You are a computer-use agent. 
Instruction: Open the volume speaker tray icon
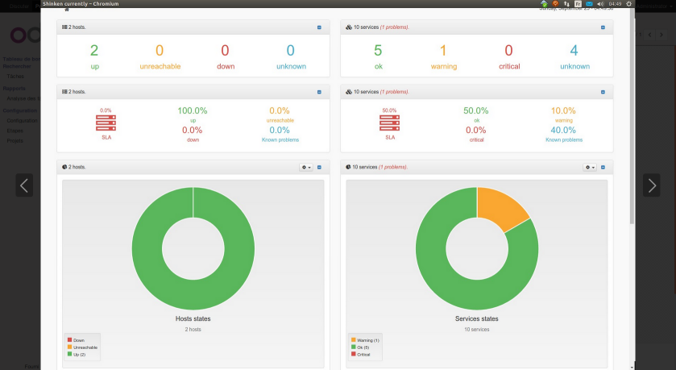[x=600, y=4]
